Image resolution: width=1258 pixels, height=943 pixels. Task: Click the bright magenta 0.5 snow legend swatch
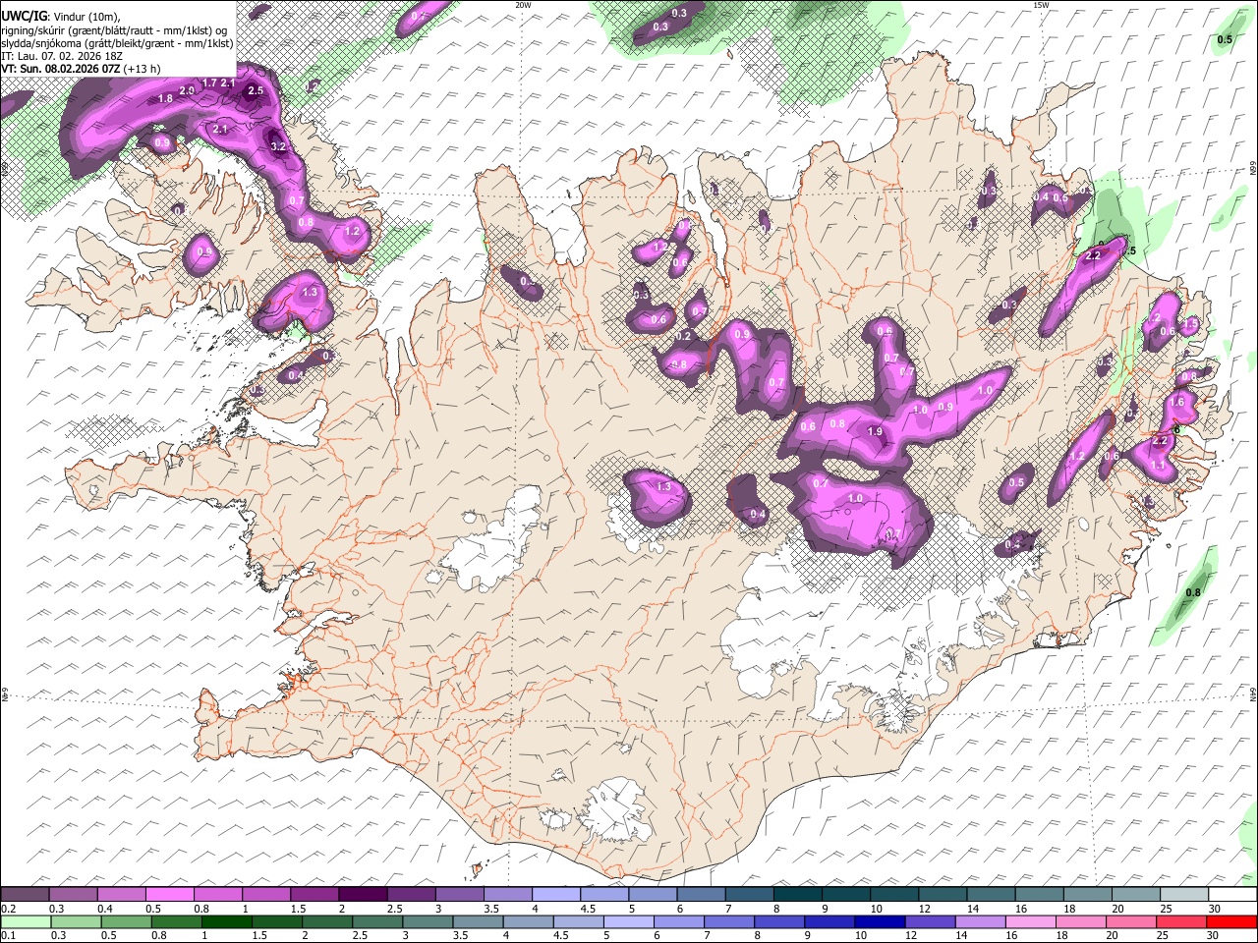pos(169,894)
